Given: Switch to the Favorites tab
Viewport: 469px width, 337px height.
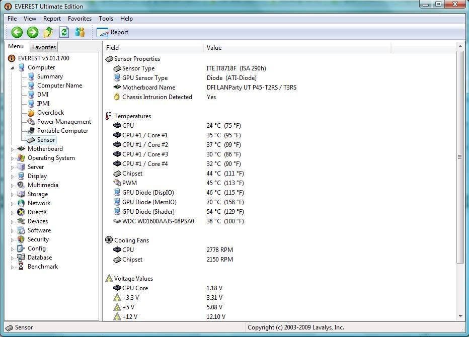Looking at the screenshot, I should pos(44,47).
